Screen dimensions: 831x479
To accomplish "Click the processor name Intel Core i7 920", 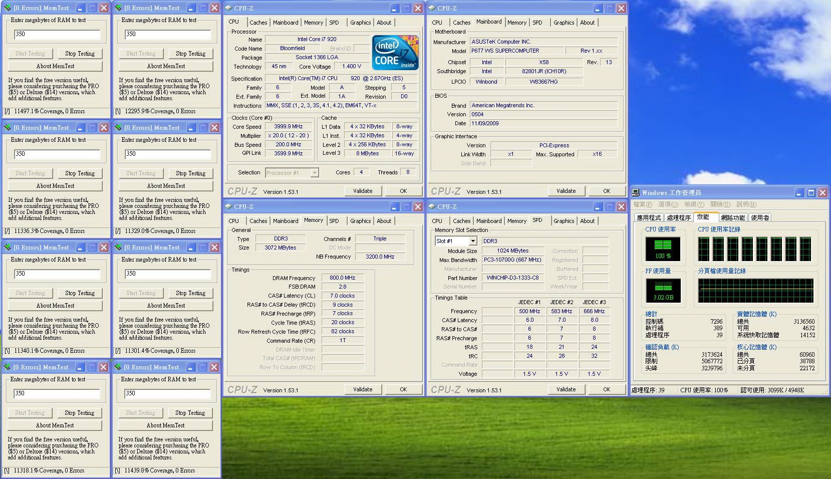I will pos(317,39).
